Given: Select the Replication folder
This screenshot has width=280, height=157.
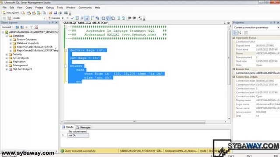Looking at the screenshot, I should pyautogui.click(x=19, y=61).
